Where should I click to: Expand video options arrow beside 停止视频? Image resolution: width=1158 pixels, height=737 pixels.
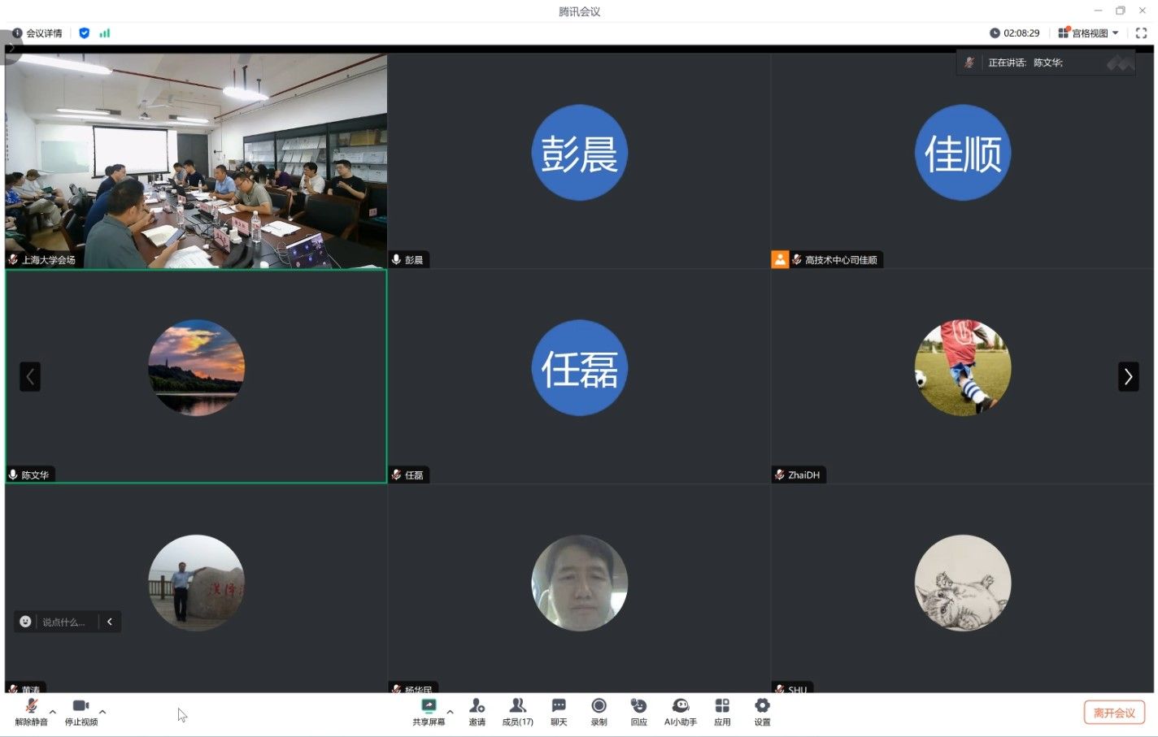pyautogui.click(x=102, y=712)
